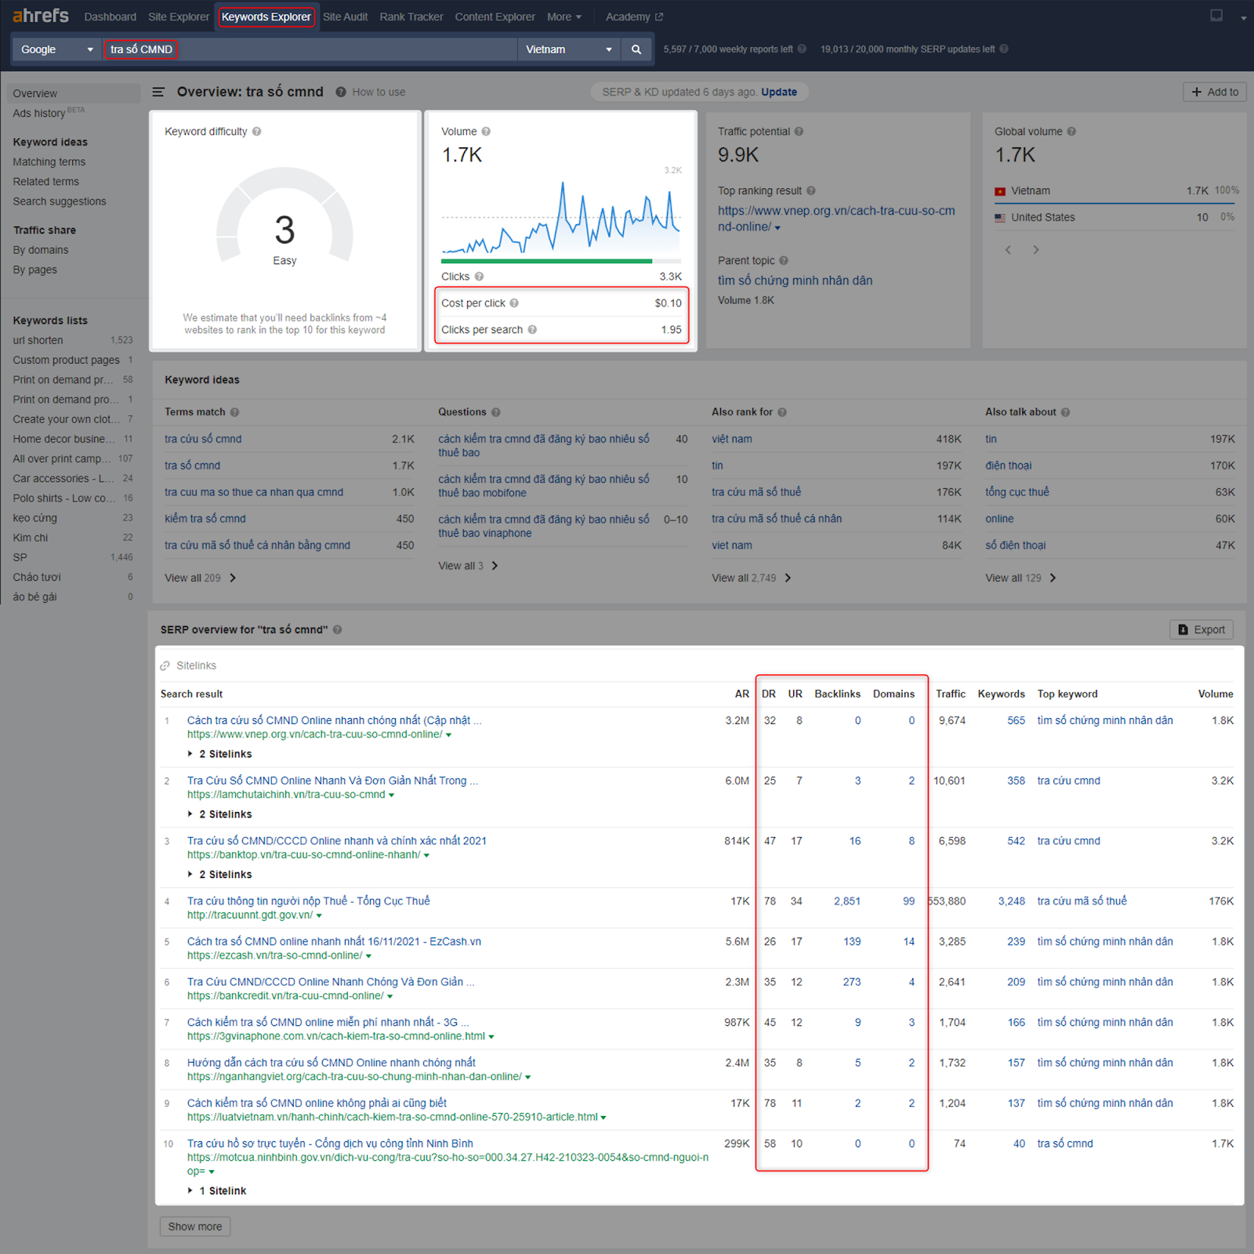Click the volume trend chart
The width and height of the screenshot is (1254, 1254).
pyautogui.click(x=561, y=217)
